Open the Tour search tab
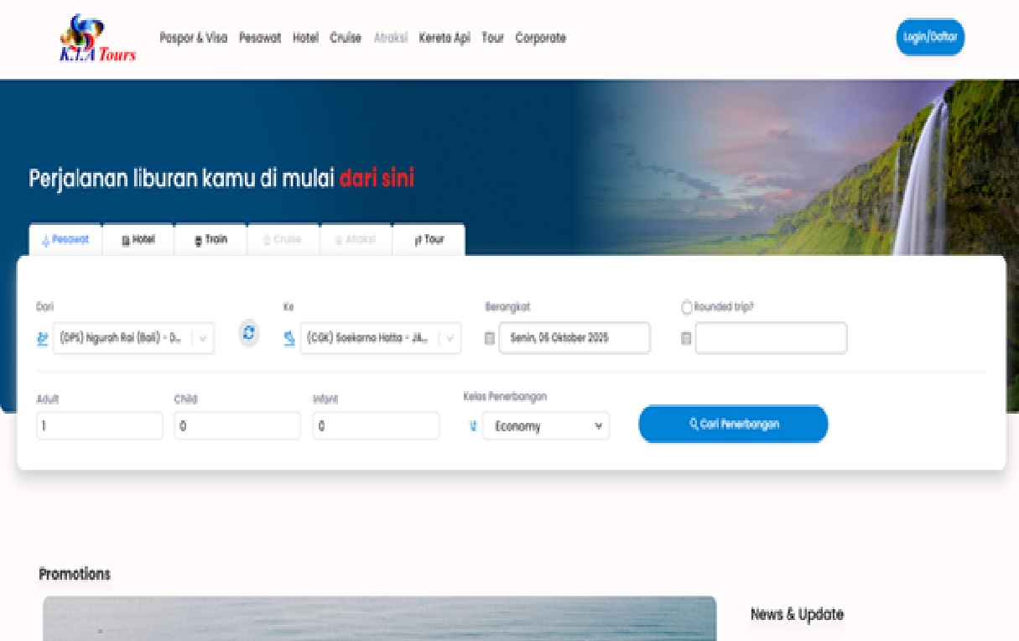Viewport: 1019px width, 641px height. [429, 240]
